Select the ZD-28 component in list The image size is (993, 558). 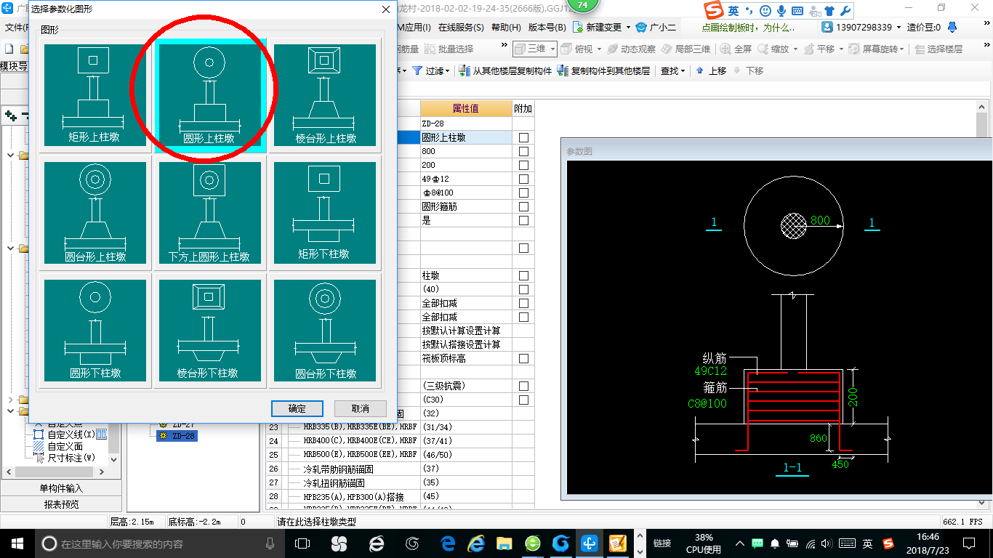[x=177, y=436]
